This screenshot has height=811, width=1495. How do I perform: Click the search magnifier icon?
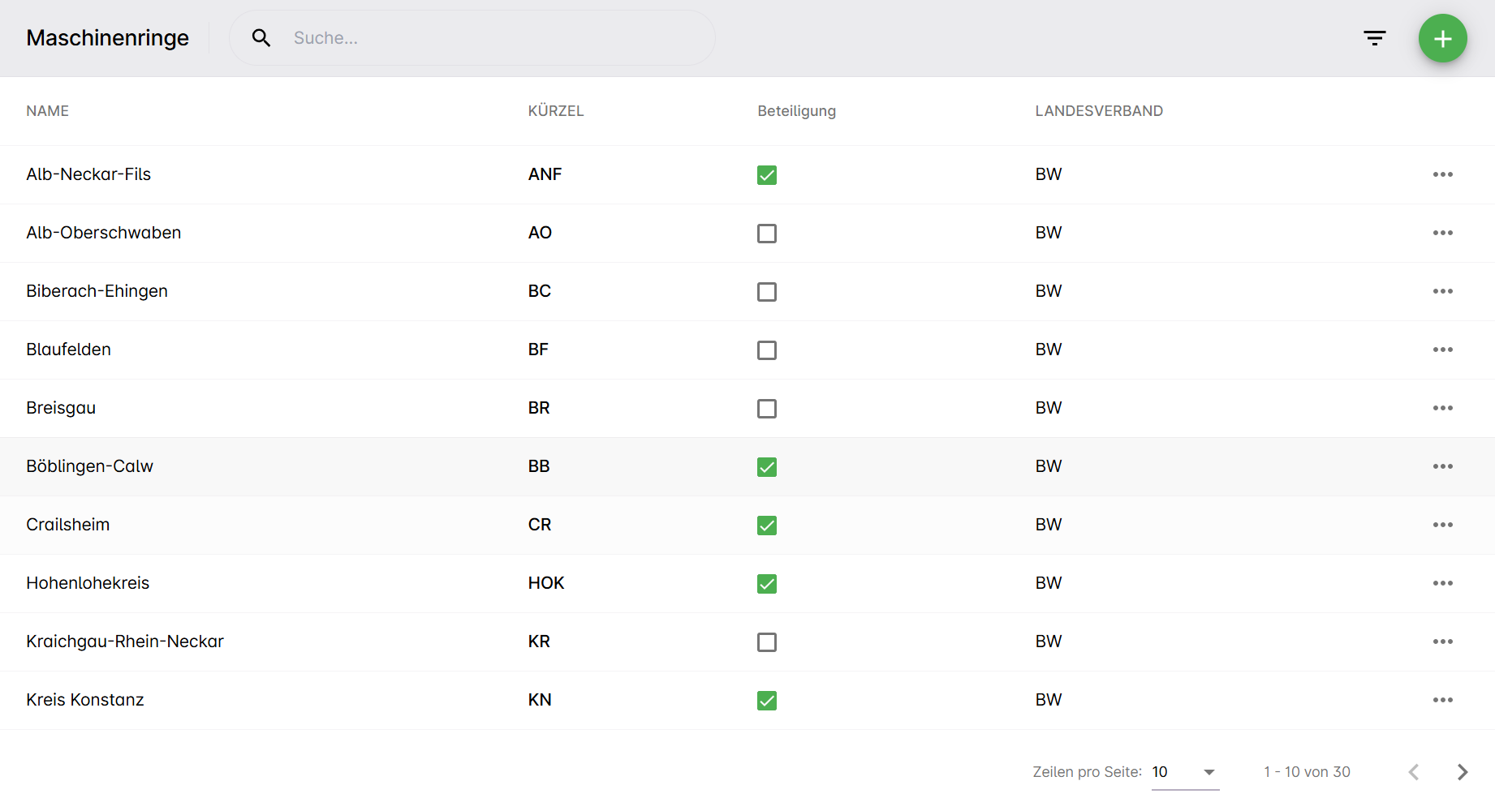coord(261,38)
